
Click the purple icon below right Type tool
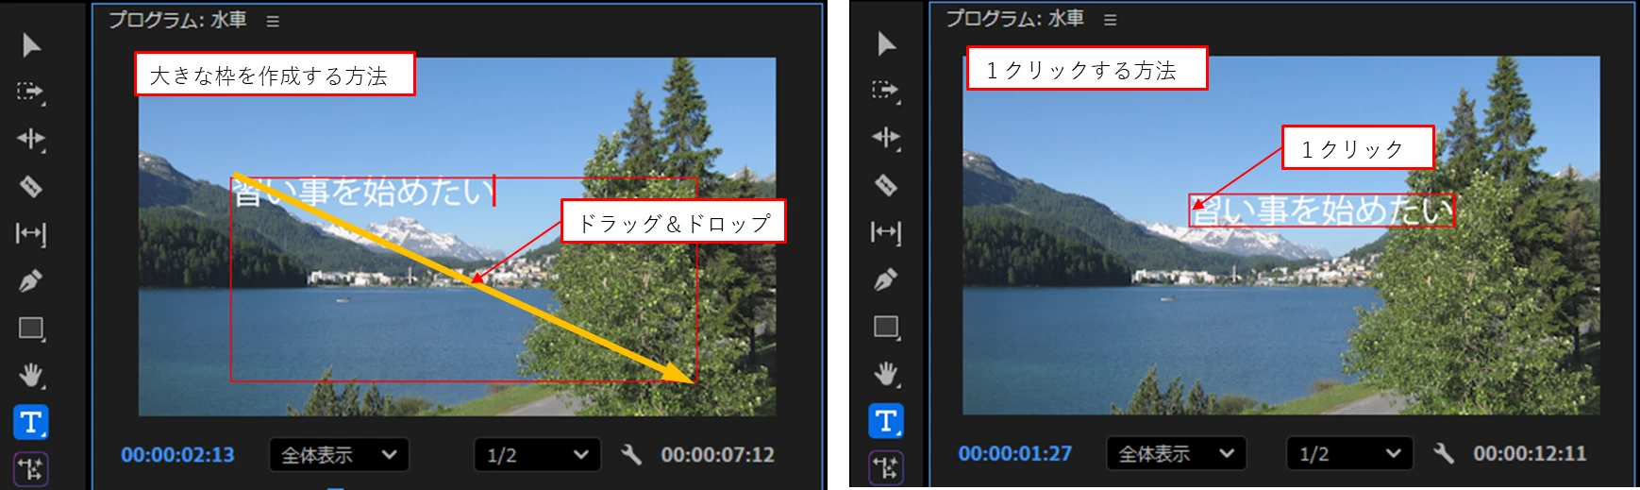click(886, 466)
